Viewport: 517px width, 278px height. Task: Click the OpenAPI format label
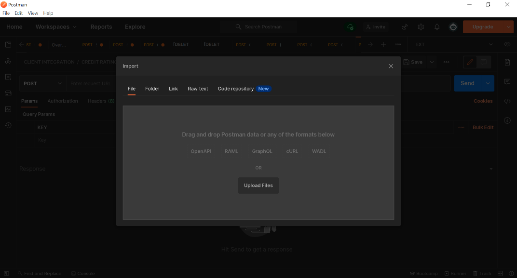point(201,151)
